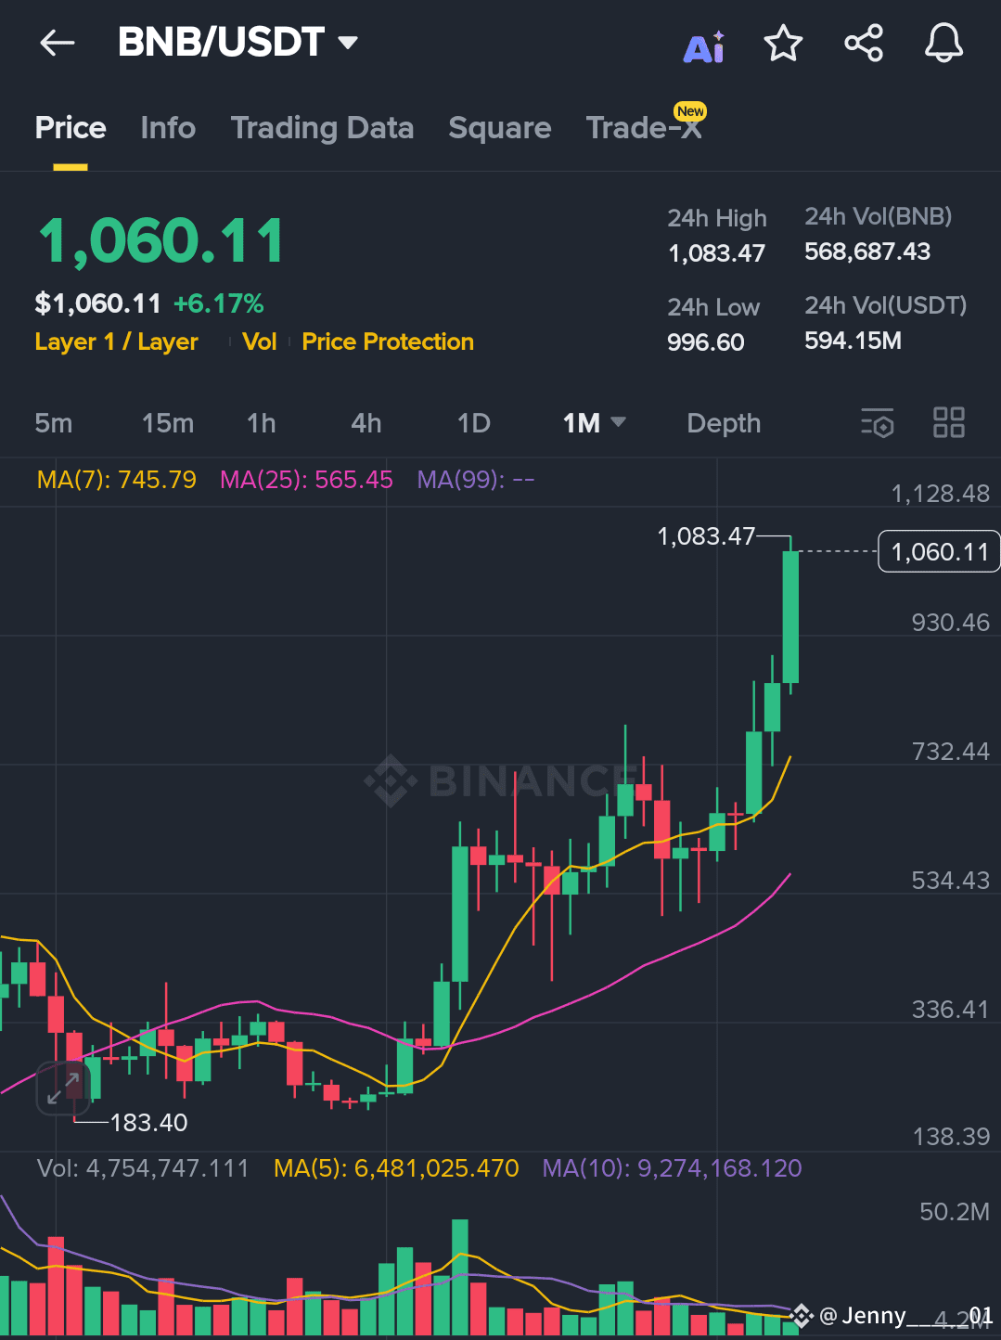Screen dimensions: 1001x1340
Task: Tap the volume MA(10) label
Action: [673, 1168]
